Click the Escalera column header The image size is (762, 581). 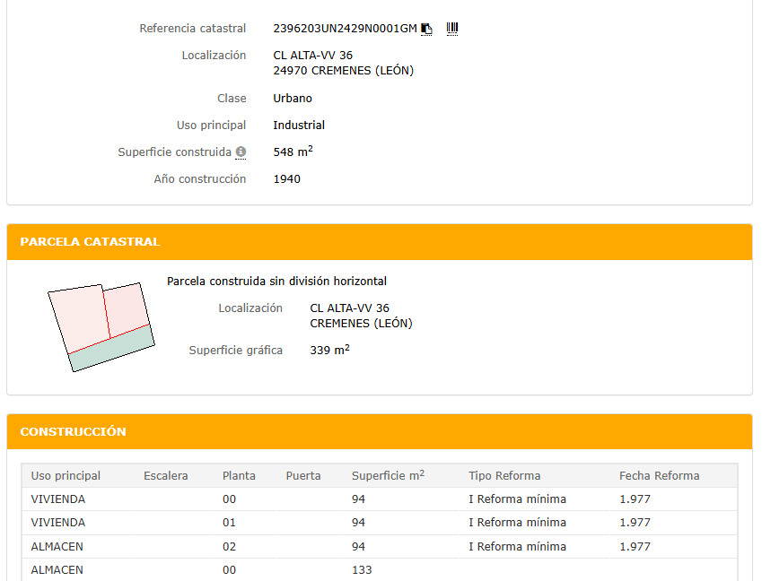click(166, 476)
